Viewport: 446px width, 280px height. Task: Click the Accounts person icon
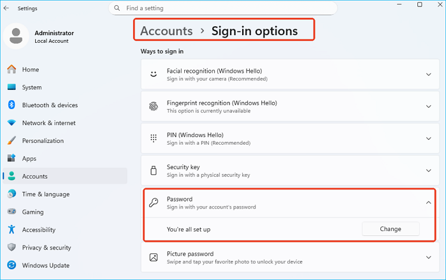(11, 176)
